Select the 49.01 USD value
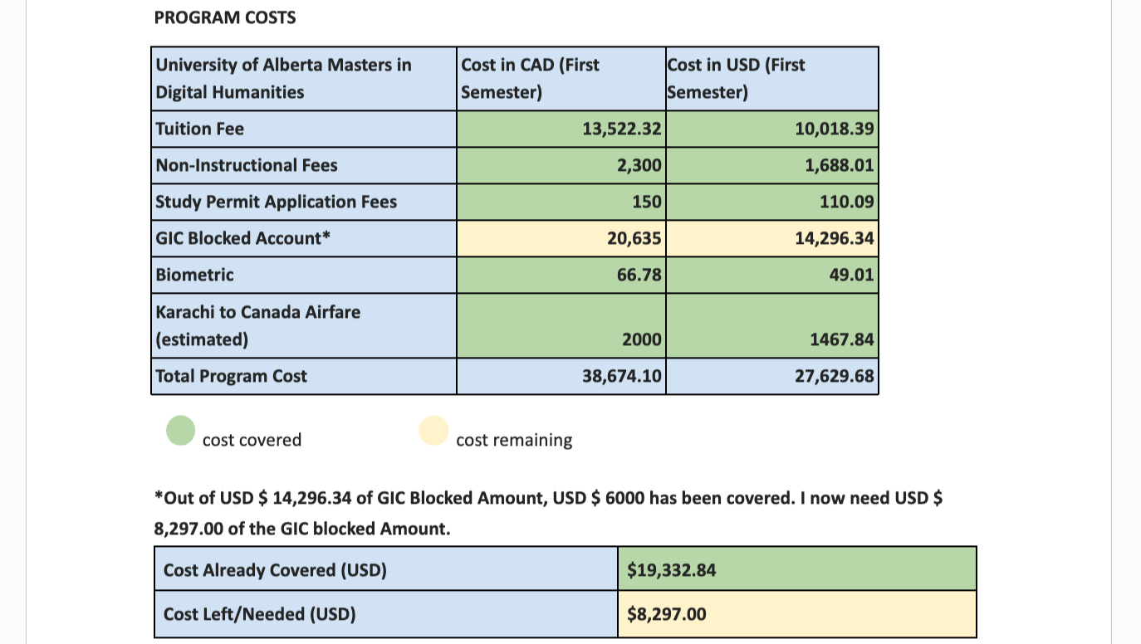This screenshot has height=644, width=1141. [x=852, y=275]
